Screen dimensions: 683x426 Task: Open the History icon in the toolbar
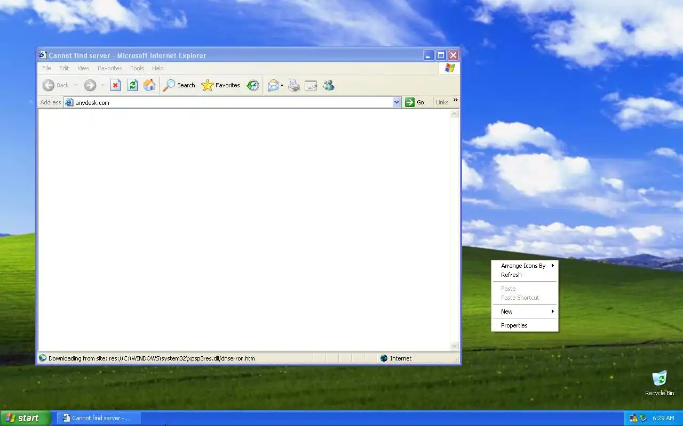(x=253, y=85)
